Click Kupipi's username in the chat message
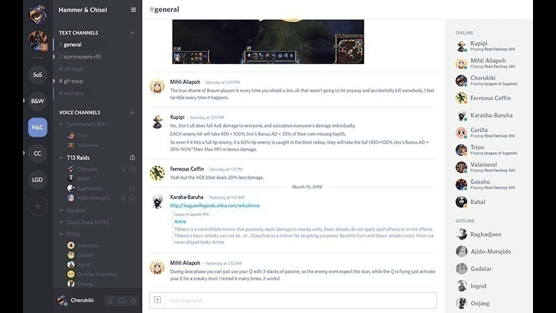 pyautogui.click(x=177, y=117)
